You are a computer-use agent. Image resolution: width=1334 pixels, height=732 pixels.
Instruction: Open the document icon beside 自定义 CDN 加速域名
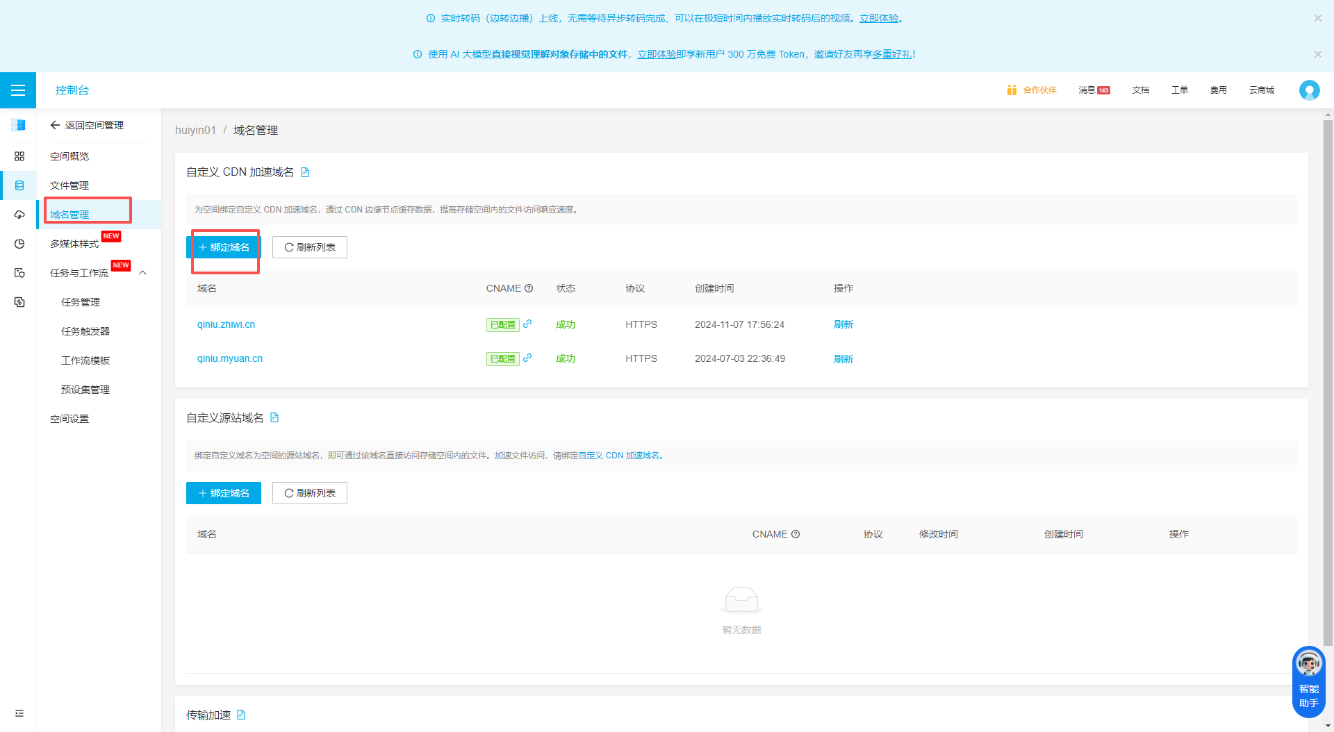(305, 172)
